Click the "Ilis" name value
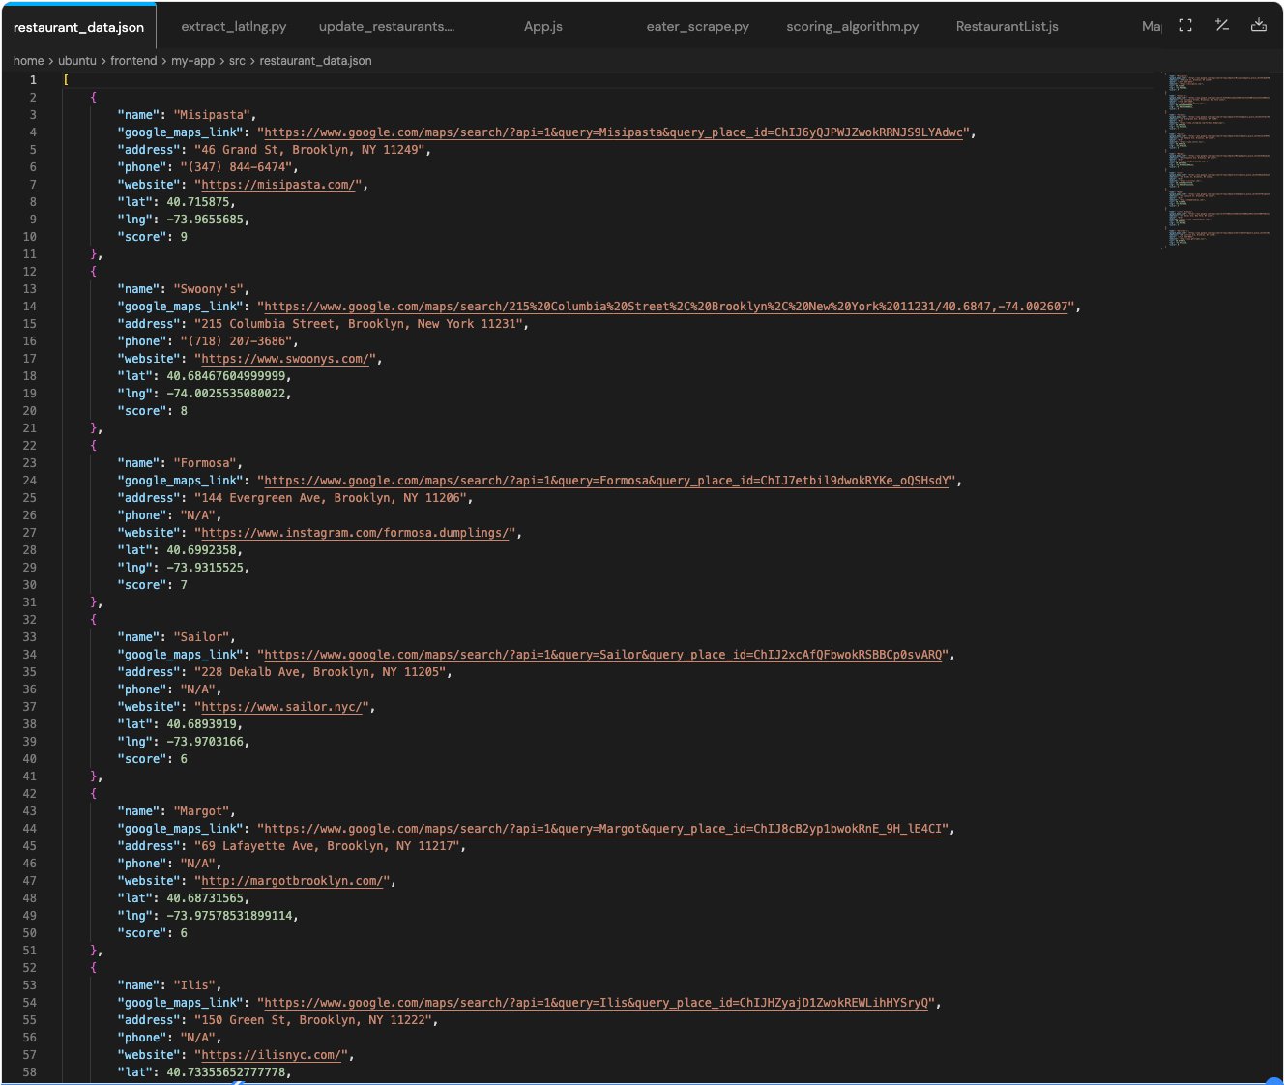This screenshot has width=1285, height=1085. 194,985
